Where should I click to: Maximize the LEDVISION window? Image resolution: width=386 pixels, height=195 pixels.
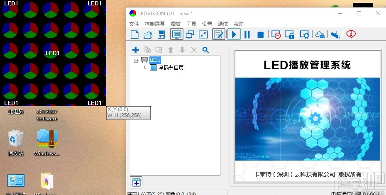pyautogui.click(x=359, y=13)
